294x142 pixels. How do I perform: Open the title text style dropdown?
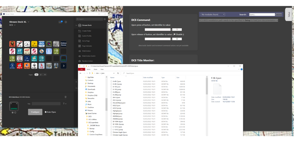pyautogui.click(x=65, y=104)
